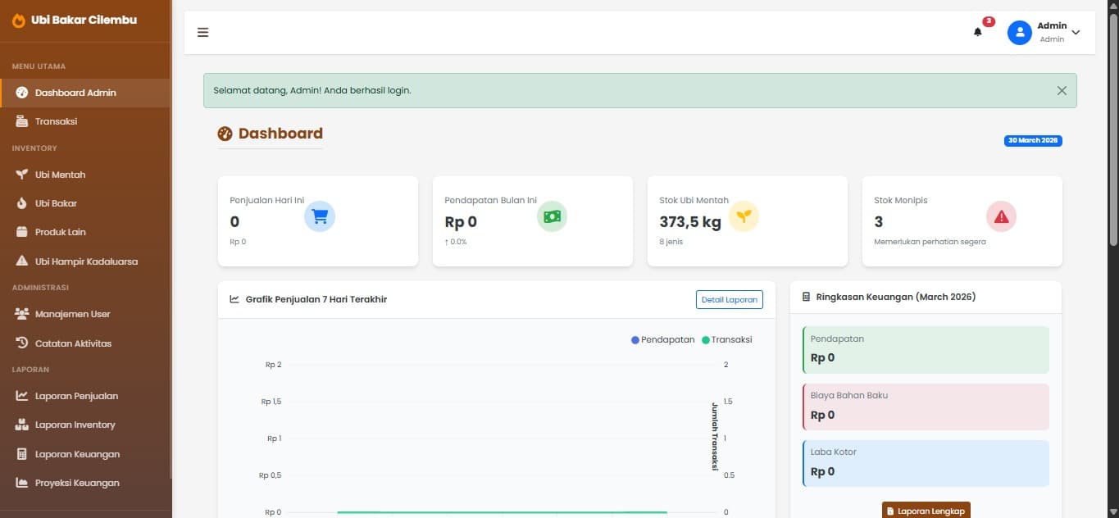
Task: Click the Laporan Lengkap button
Action: click(926, 511)
